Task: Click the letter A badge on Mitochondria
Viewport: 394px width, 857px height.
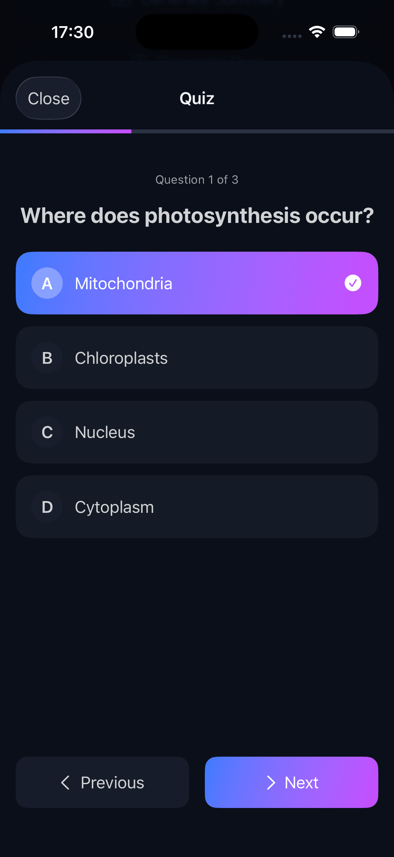Action: click(47, 283)
